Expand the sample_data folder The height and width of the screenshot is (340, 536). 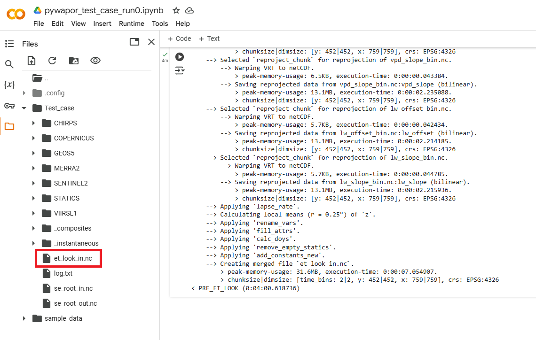point(24,318)
